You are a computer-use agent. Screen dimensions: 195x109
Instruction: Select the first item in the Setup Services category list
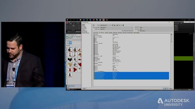(x=83, y=25)
